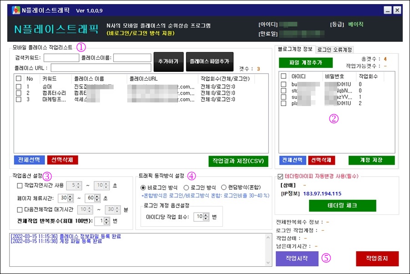The width and height of the screenshot is (410, 274).
Task: Click the log panel scrollbar down arrow
Action: (268, 263)
